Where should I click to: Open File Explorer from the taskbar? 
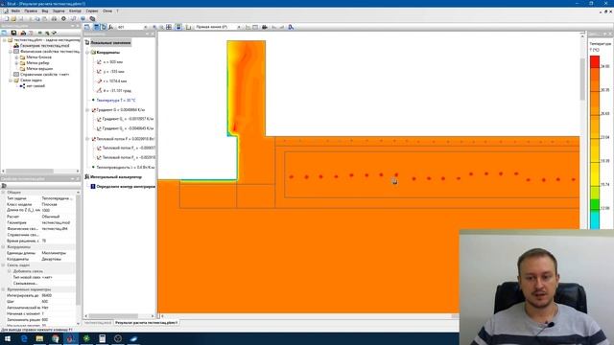[x=39, y=338]
